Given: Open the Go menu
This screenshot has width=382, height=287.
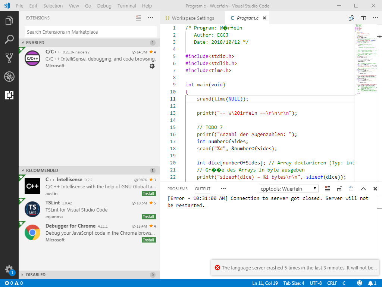Looking at the screenshot, I should (x=88, y=6).
